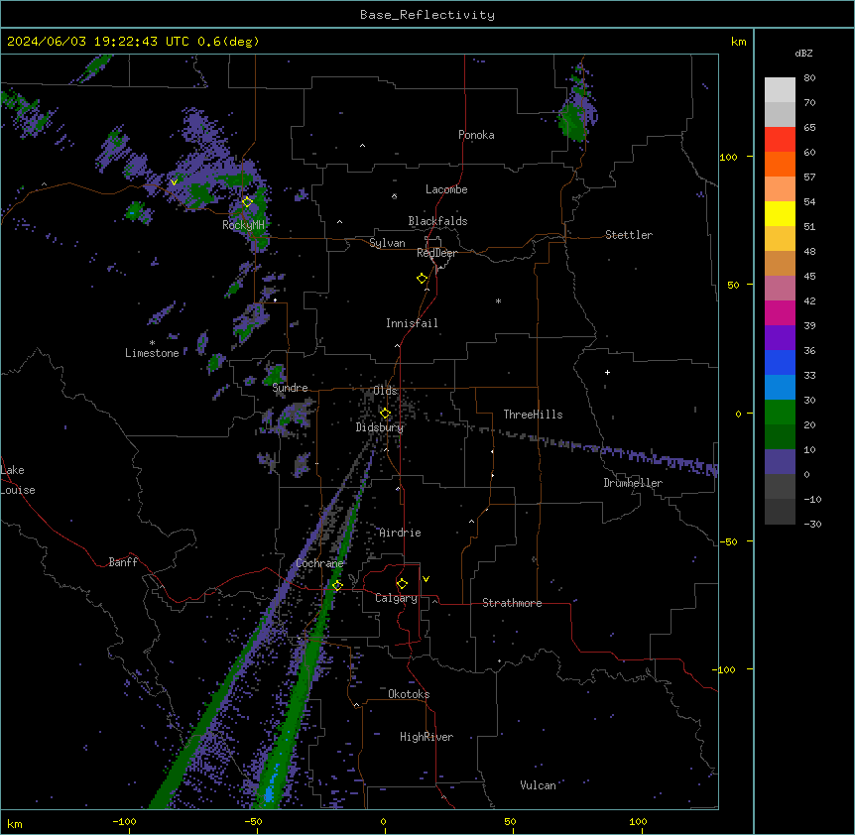Click the yellow diamond marker south of RedDeer
Image resolution: width=855 pixels, height=835 pixels.
coord(422,278)
